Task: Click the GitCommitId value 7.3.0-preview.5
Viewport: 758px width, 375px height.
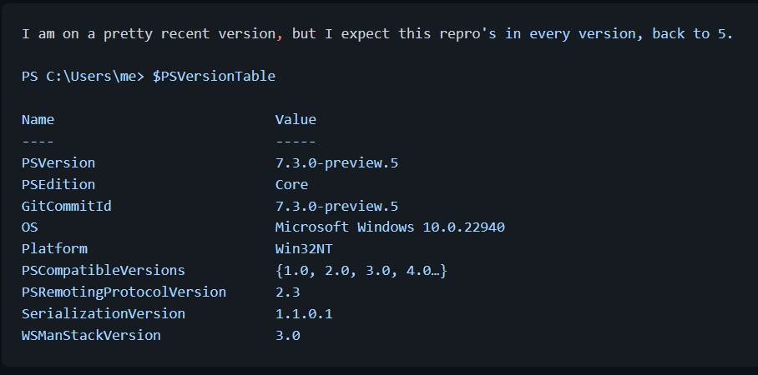Action: [336, 207]
